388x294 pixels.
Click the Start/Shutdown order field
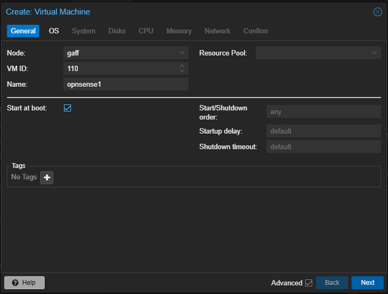point(324,112)
